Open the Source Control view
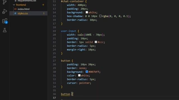The image size is (179, 100). pyautogui.click(x=4, y=2)
